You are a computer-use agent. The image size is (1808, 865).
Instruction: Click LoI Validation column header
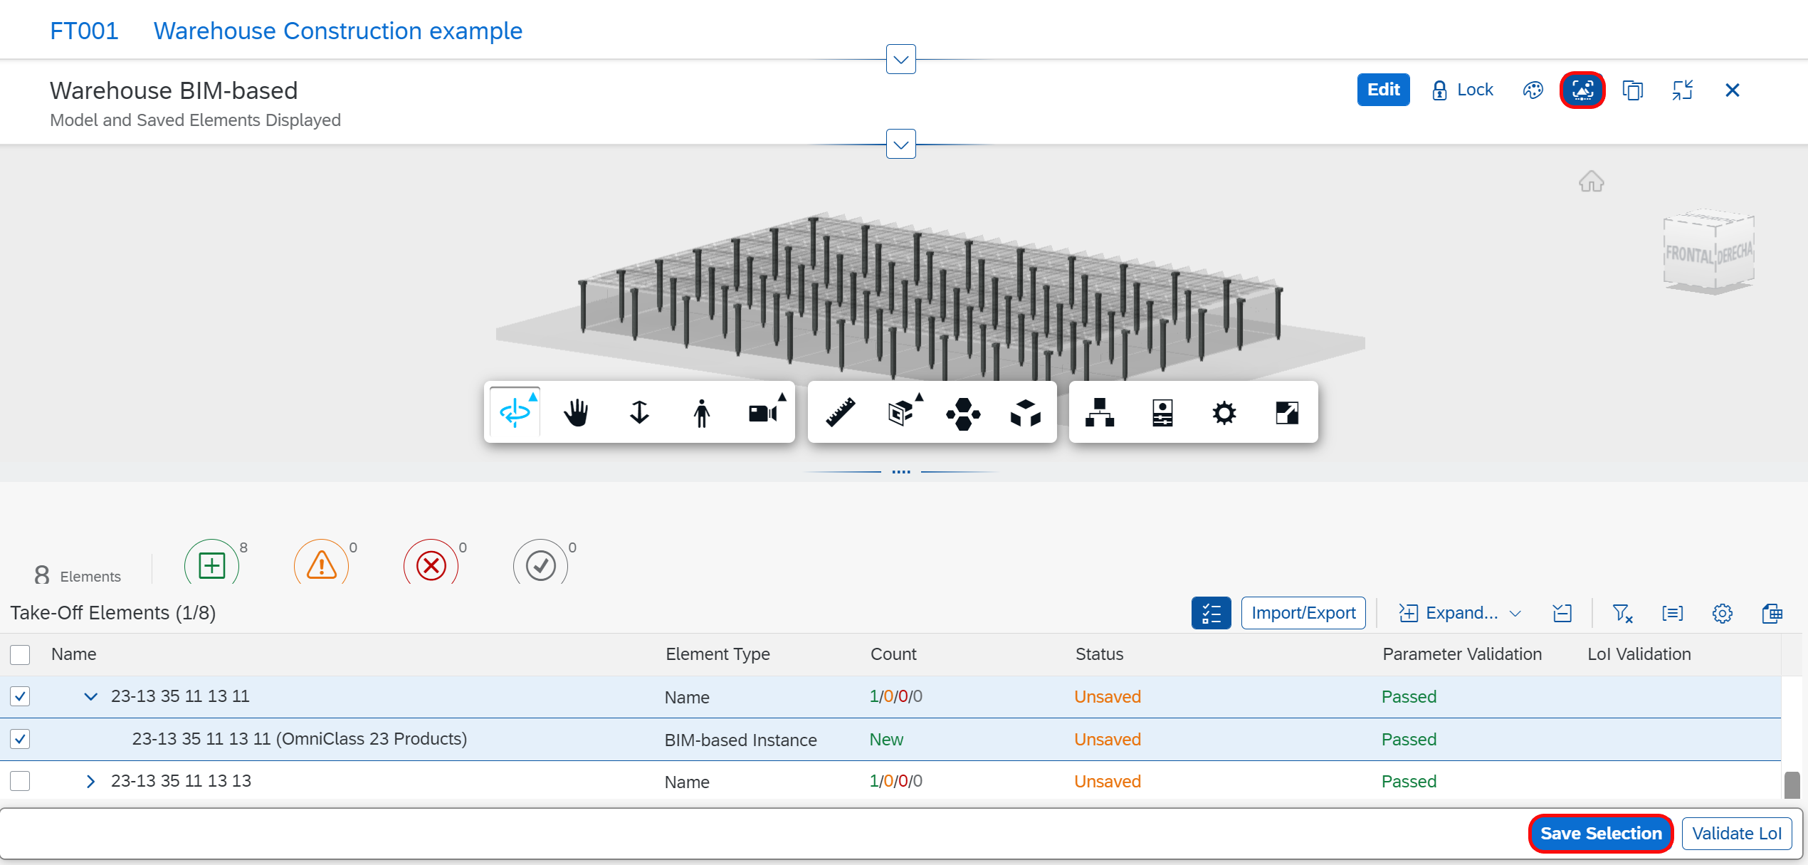[x=1639, y=654]
